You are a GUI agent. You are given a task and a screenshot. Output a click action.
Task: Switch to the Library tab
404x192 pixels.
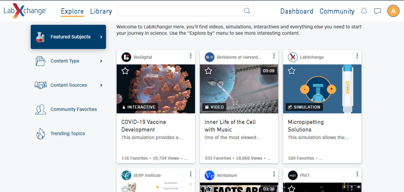tap(101, 11)
